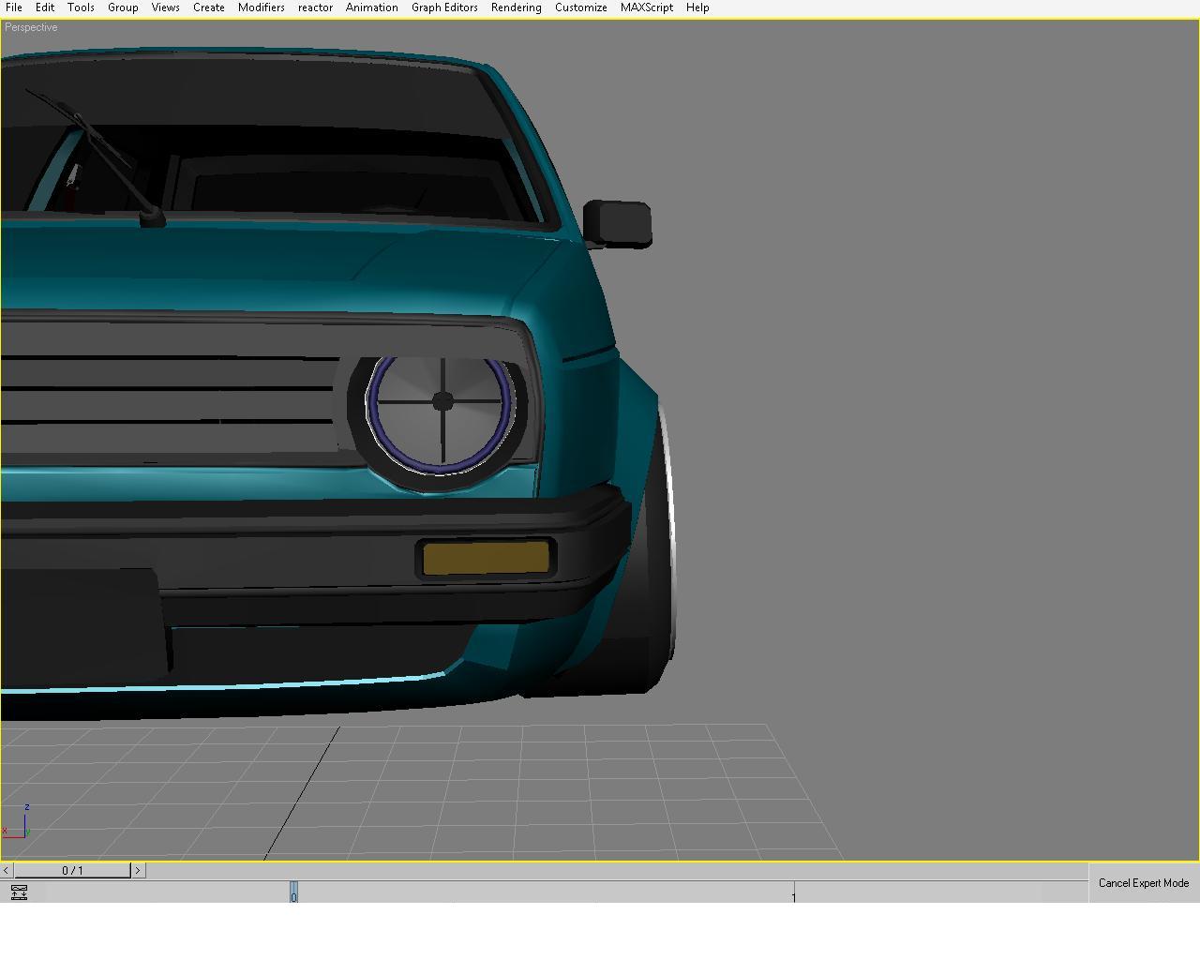Open the Graph Editors menu
Image resolution: width=1200 pixels, height=960 pixels.
pyautogui.click(x=444, y=7)
